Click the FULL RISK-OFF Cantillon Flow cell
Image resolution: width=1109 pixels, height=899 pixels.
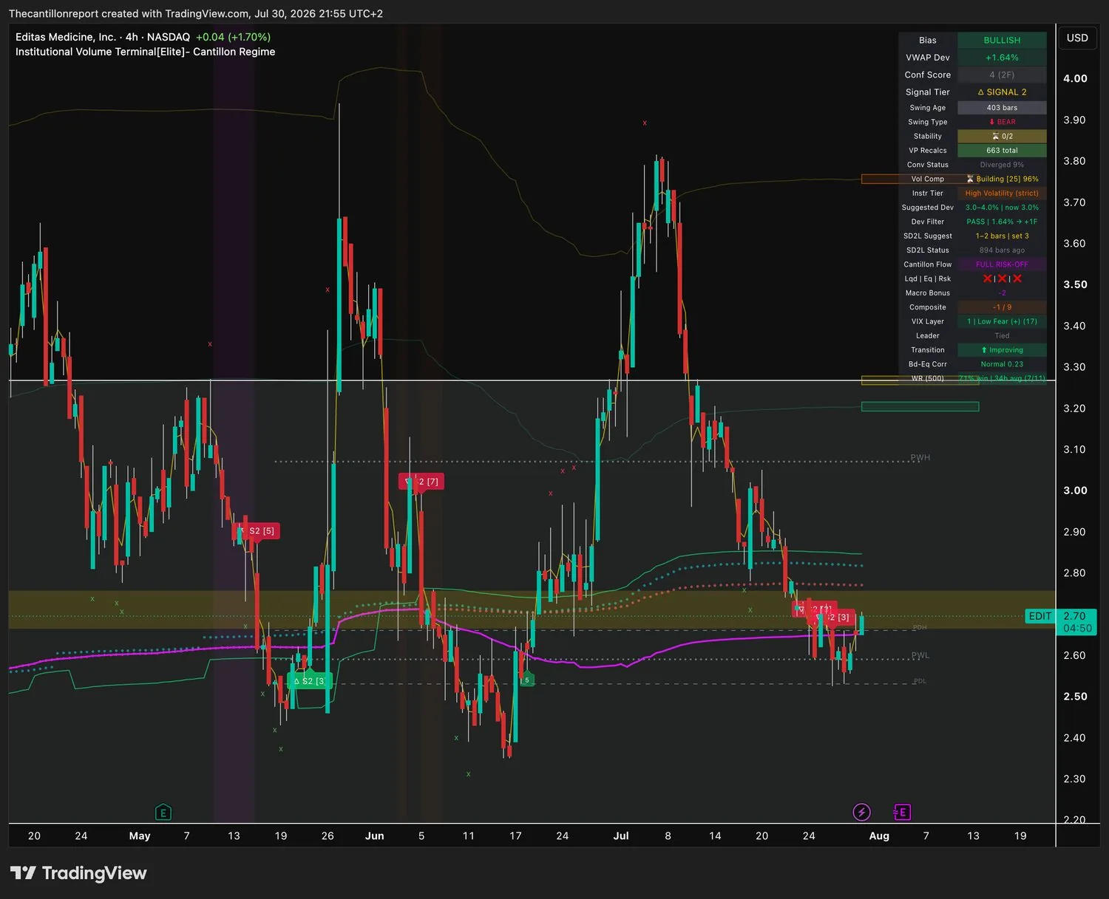pos(1002,264)
